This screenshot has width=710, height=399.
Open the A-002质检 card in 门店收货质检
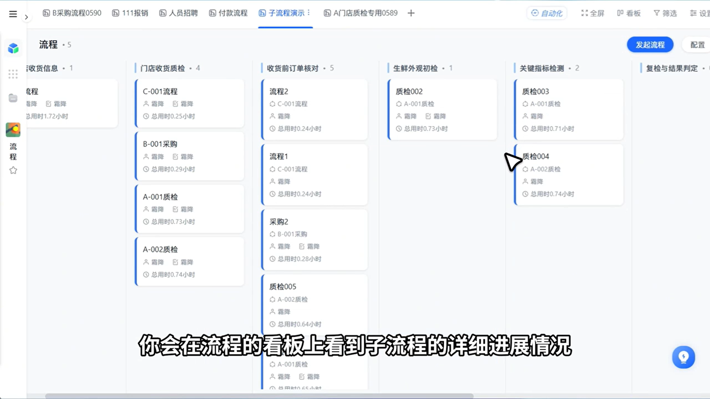189,261
